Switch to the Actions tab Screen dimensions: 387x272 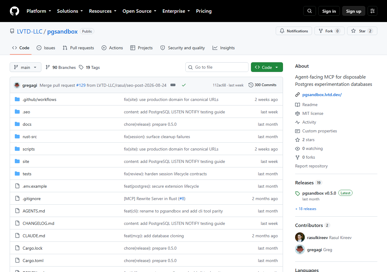click(112, 48)
